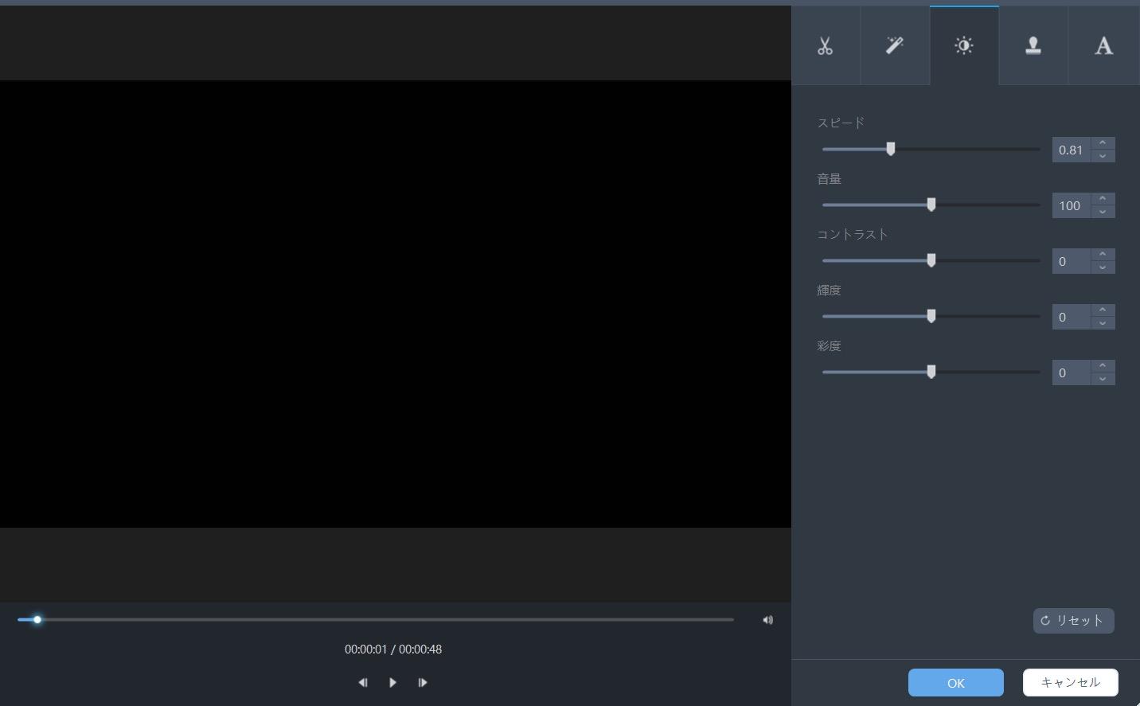Mute audio with the speaker icon

click(x=767, y=620)
